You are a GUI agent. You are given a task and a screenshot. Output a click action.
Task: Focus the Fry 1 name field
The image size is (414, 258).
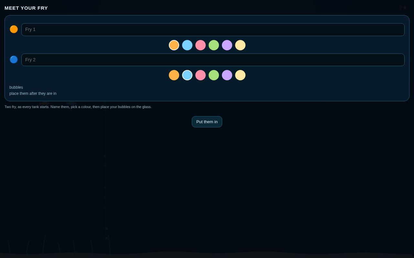(213, 30)
